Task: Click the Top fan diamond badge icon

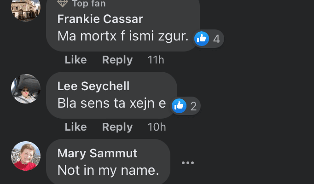Action: 63,4
